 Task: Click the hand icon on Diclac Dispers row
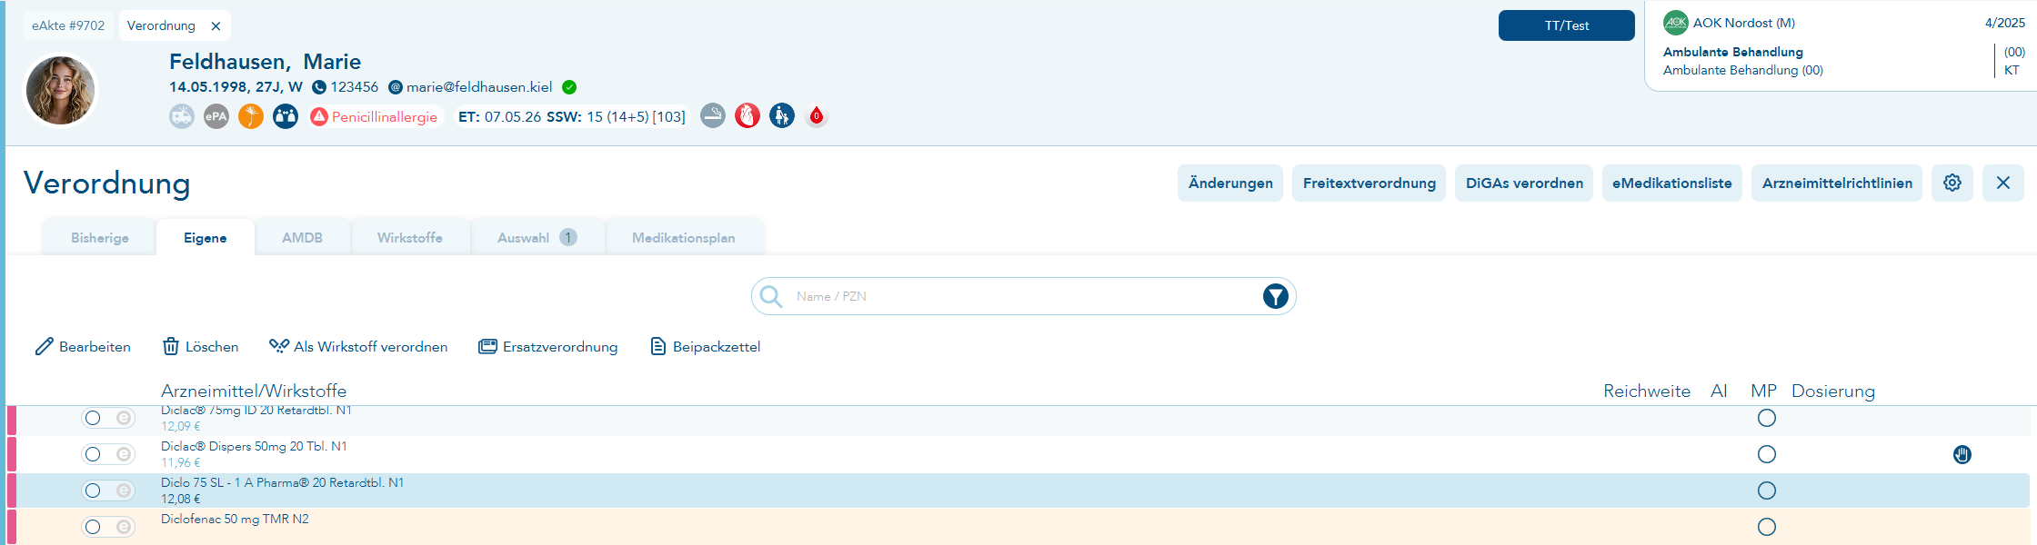pos(1962,454)
